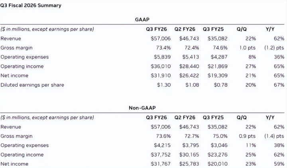Click the GAAP Q/Q column header
287x168 pixels.
[x=242, y=29]
